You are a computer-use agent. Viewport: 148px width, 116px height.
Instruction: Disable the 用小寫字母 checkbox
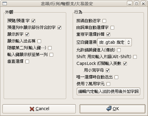coord(108,70)
